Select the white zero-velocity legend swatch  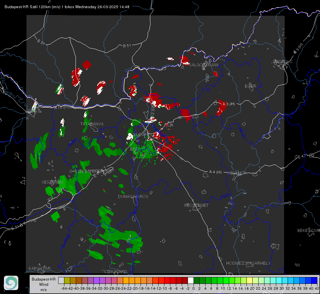coord(191,280)
